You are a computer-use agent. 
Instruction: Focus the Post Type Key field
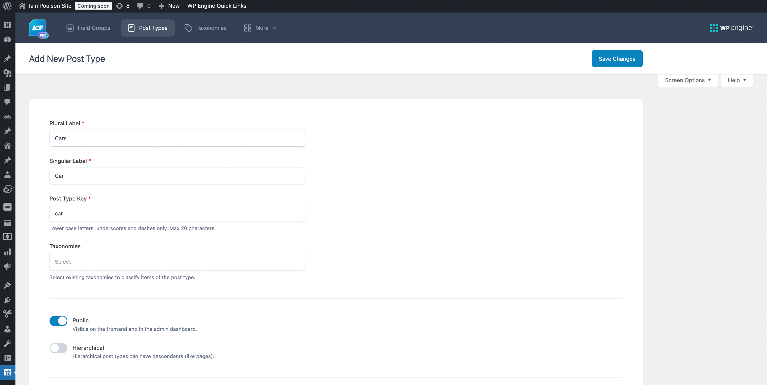[177, 213]
